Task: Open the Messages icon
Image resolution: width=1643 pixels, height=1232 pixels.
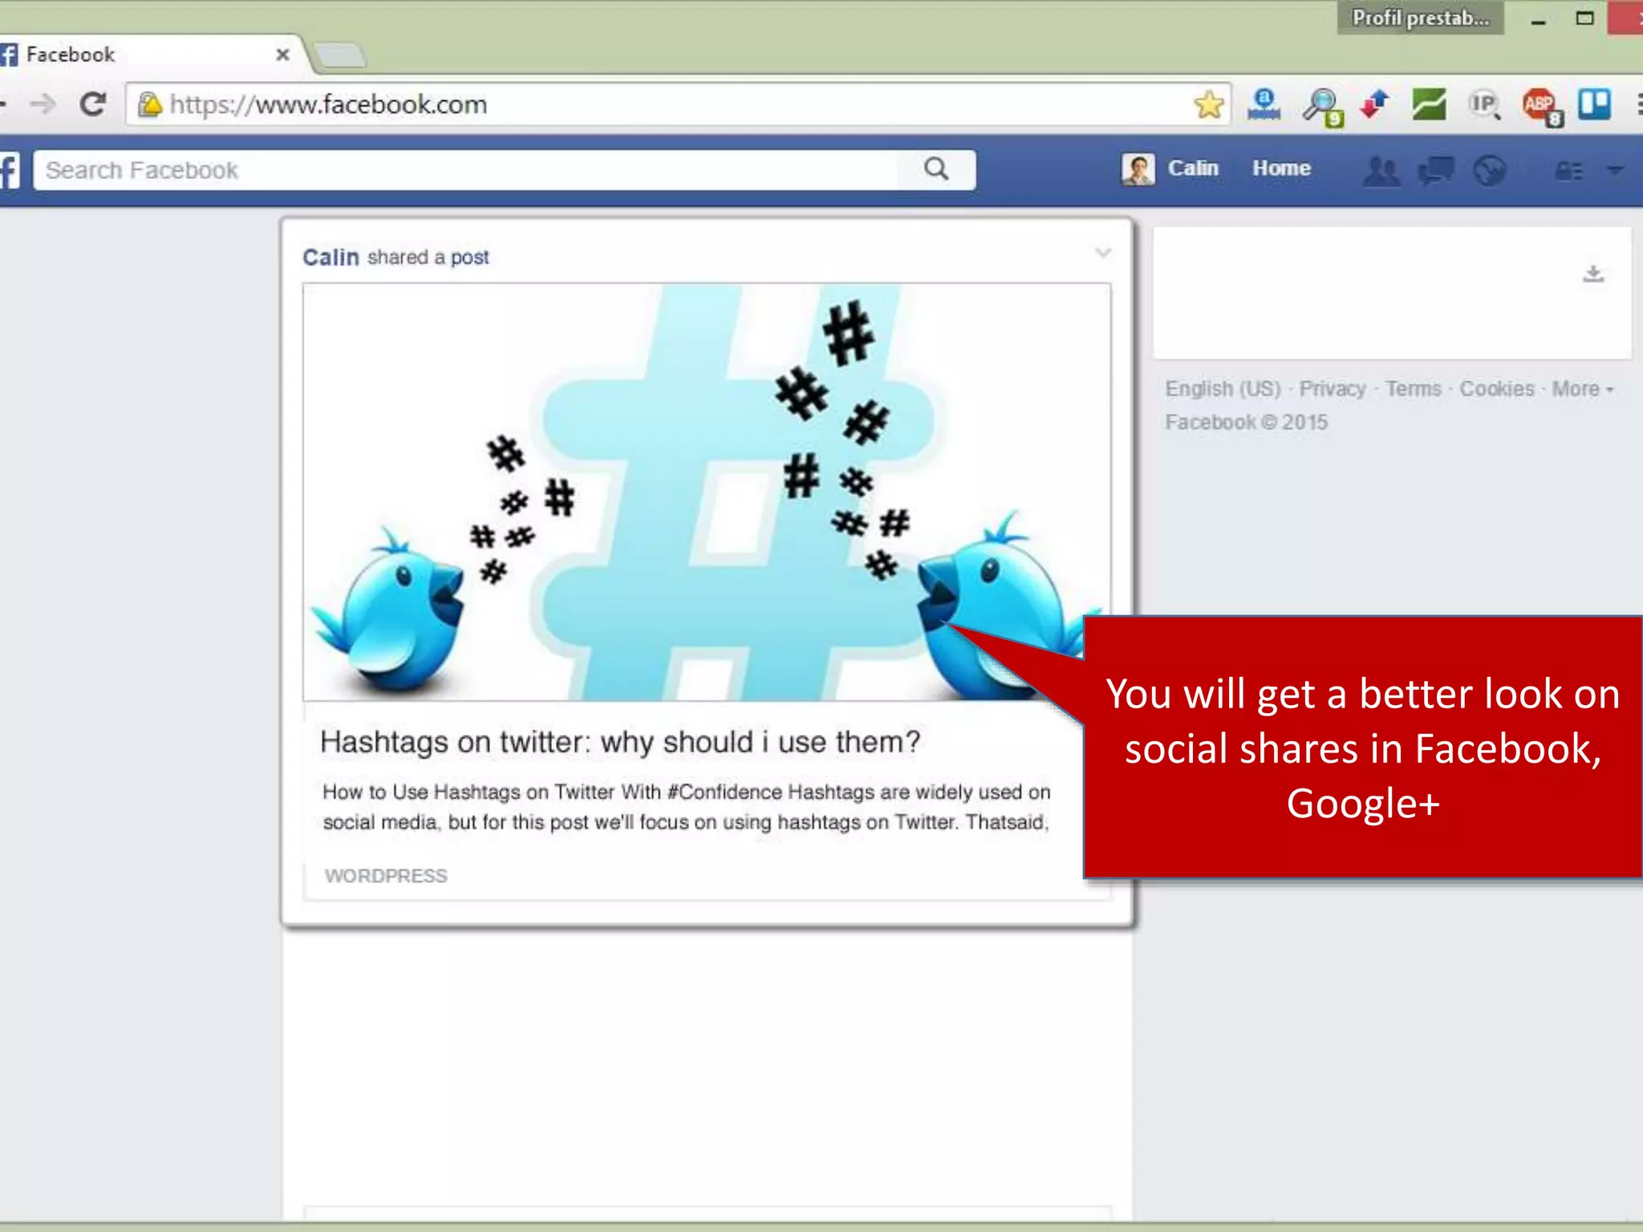Action: (x=1436, y=170)
